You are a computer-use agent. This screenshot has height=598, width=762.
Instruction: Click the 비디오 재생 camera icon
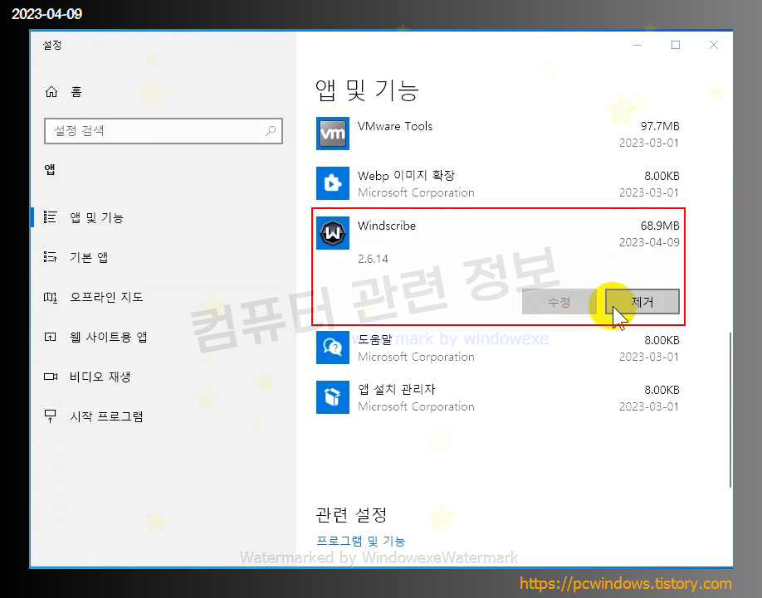point(50,377)
